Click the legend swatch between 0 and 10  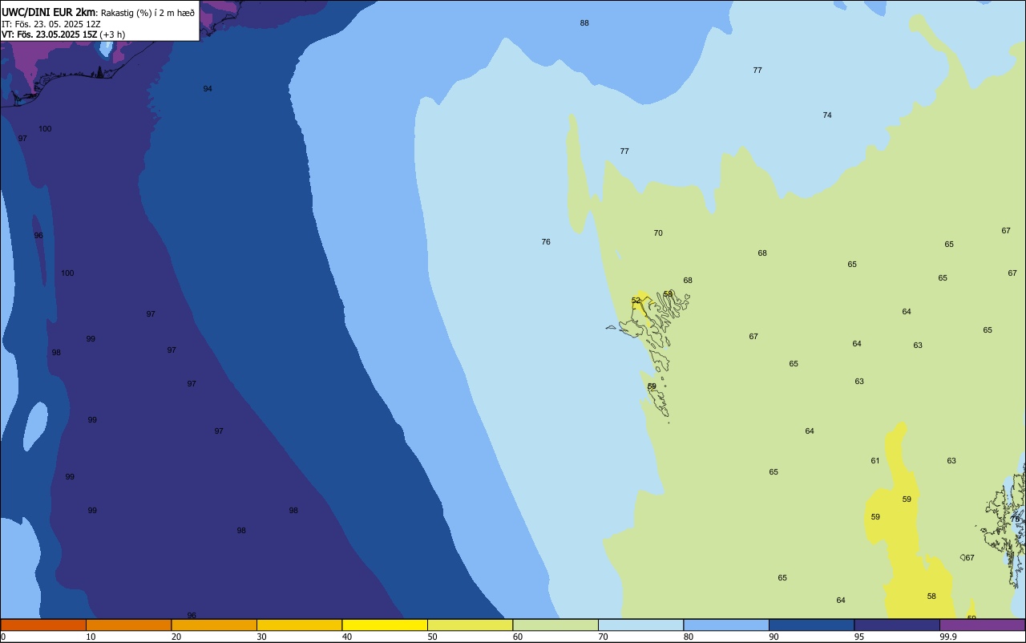click(x=43, y=625)
